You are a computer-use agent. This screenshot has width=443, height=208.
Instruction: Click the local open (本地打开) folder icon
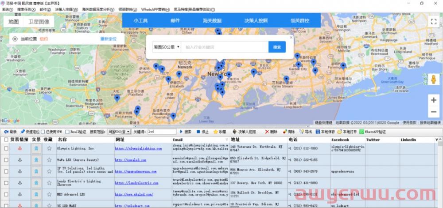coord(340,132)
